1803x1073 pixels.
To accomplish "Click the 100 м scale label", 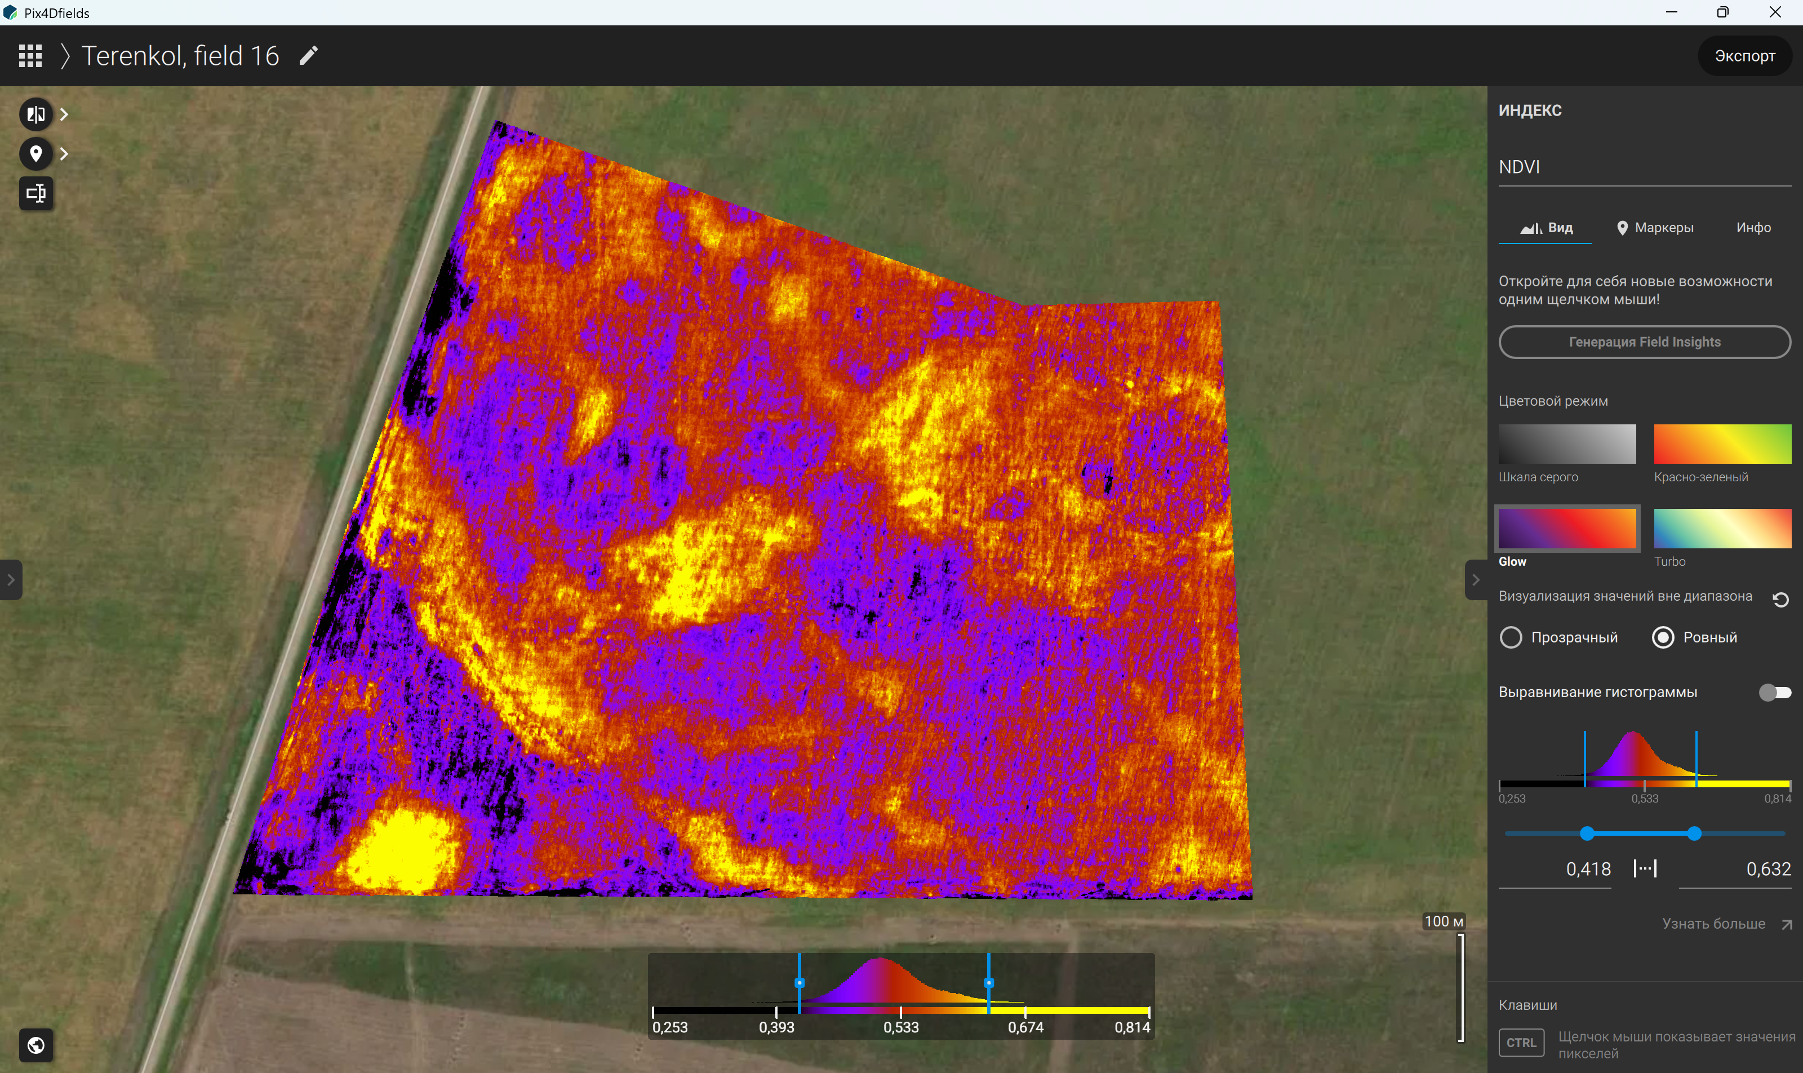I will coord(1444,921).
